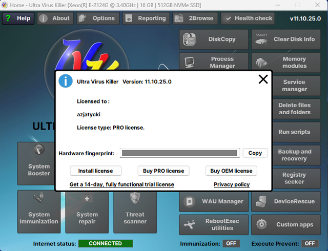Open the 14-day trial license link

coord(122,184)
